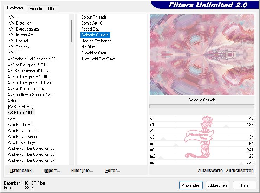Select &<Bkg Designer sf10 I> category
Viewport: 260px width, 193px height.
pyautogui.click(x=27, y=65)
